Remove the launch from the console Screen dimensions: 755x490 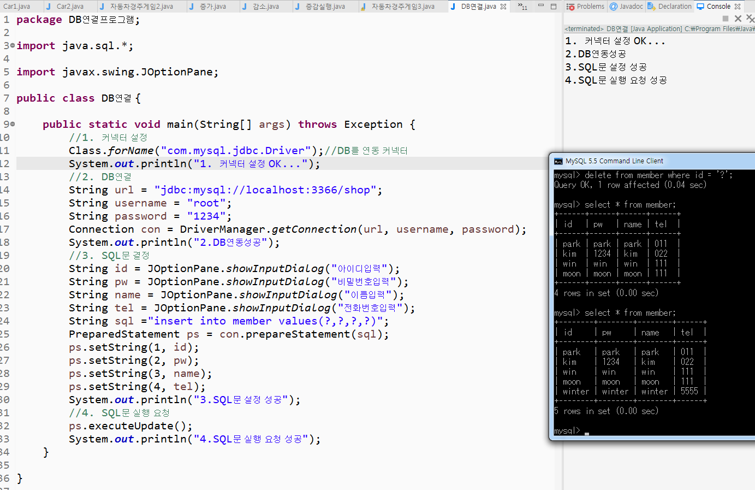tap(738, 19)
